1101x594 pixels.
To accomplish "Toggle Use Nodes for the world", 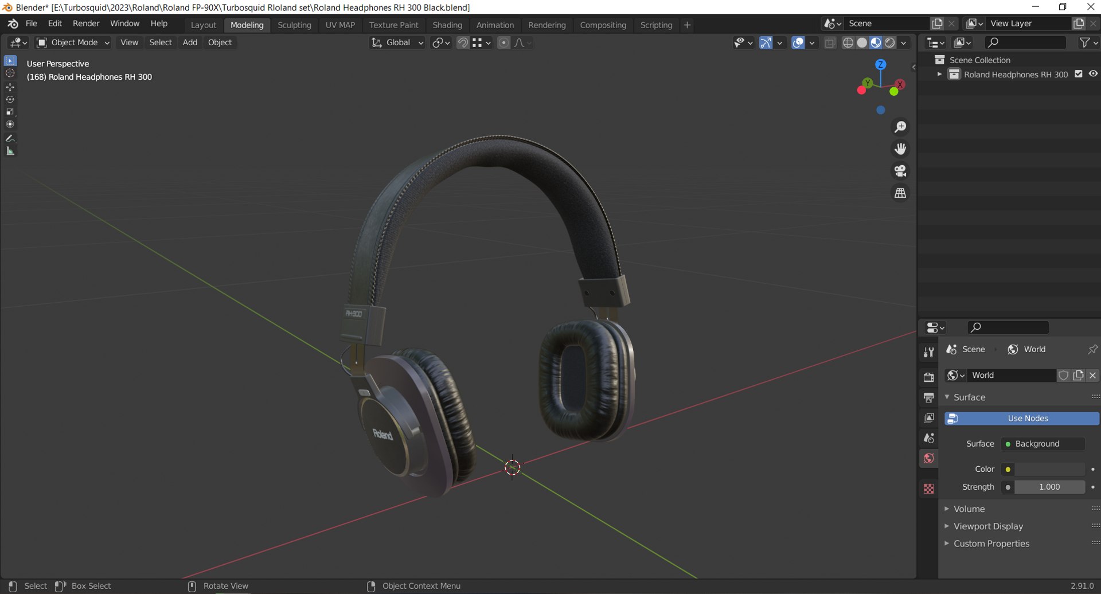I will click(x=1022, y=419).
